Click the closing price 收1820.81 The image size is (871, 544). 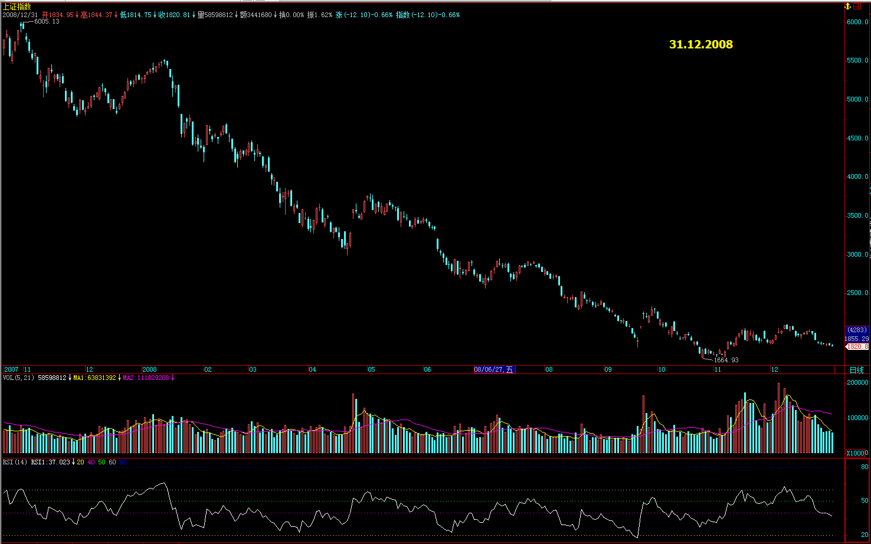pyautogui.click(x=174, y=15)
